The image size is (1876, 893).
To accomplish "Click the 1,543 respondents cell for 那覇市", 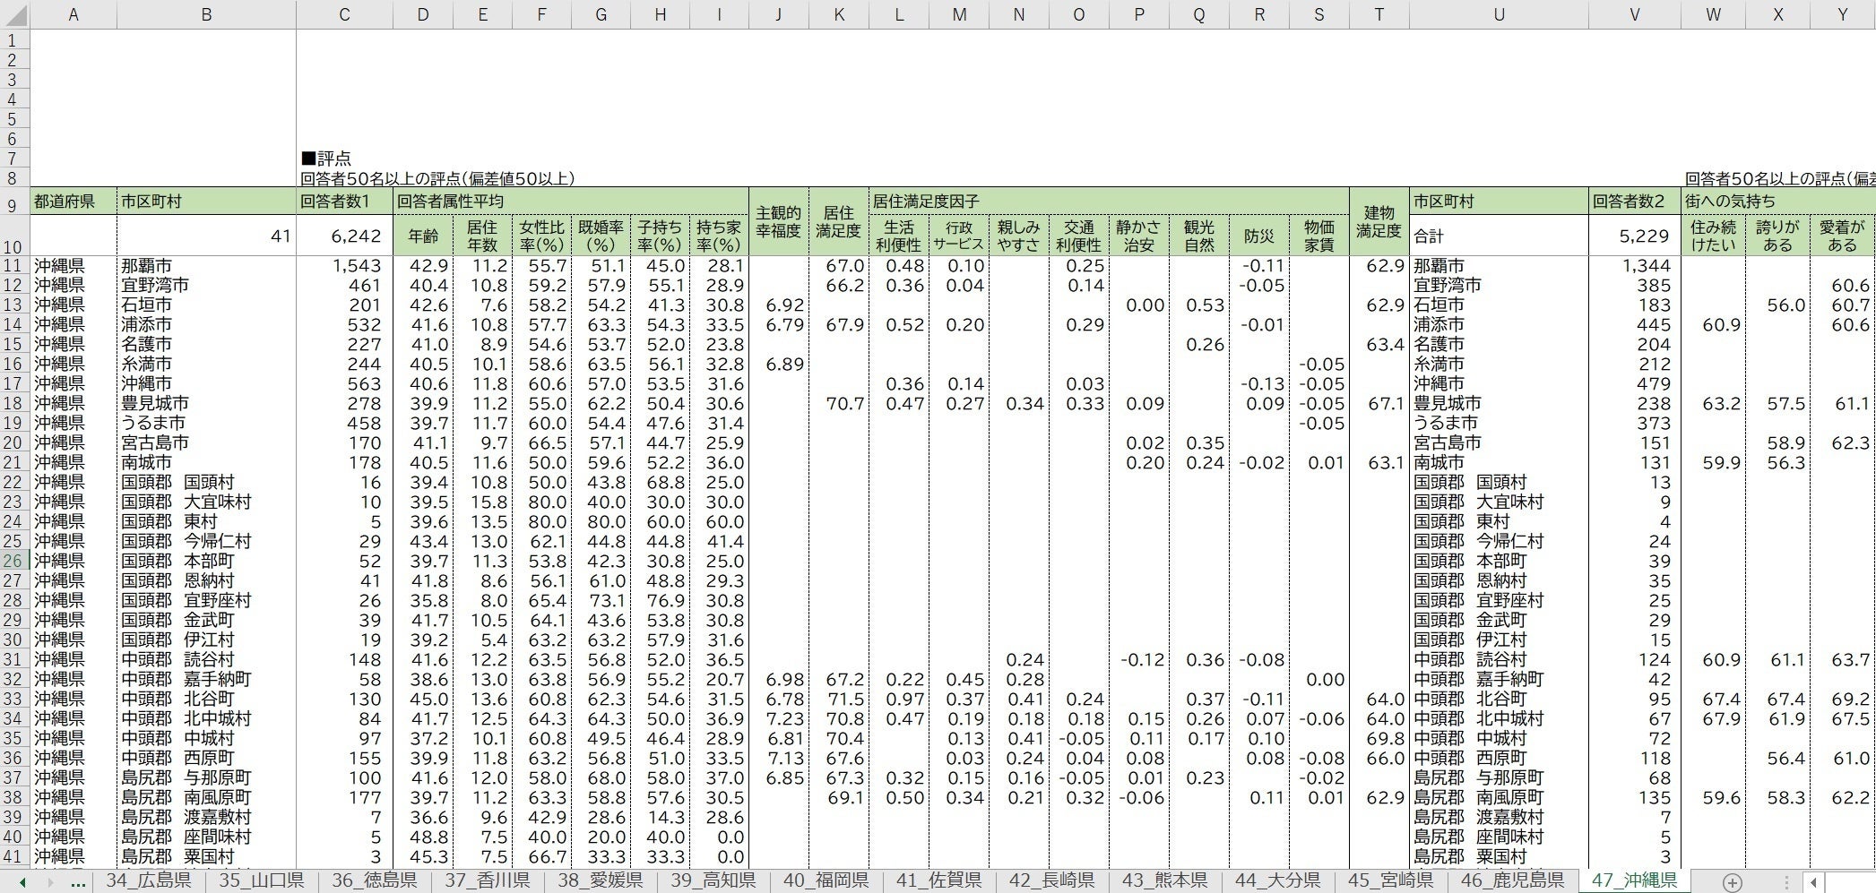I will click(x=344, y=266).
